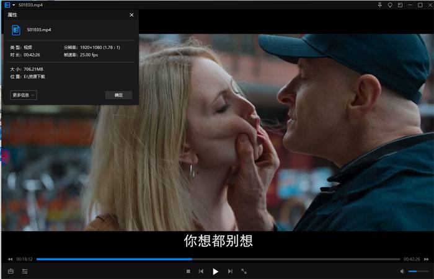Enter fullscreen mode
The image size is (434, 279).
pyautogui.click(x=244, y=272)
